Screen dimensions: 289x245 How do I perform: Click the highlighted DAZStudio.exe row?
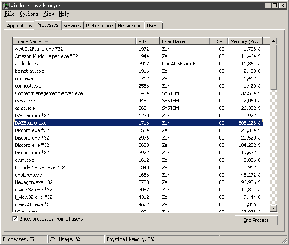(138, 123)
